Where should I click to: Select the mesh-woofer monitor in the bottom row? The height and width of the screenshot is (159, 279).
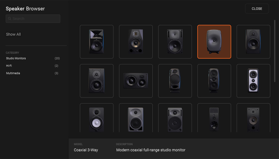175,118
